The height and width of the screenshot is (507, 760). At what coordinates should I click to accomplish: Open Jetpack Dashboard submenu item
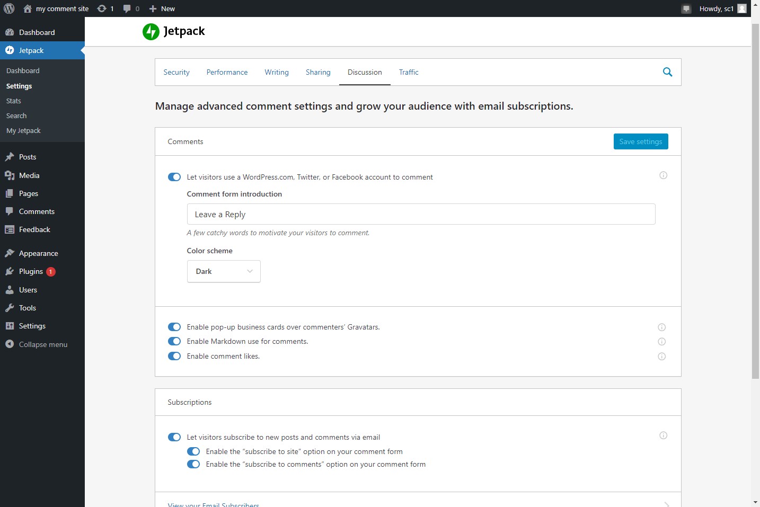tap(23, 70)
